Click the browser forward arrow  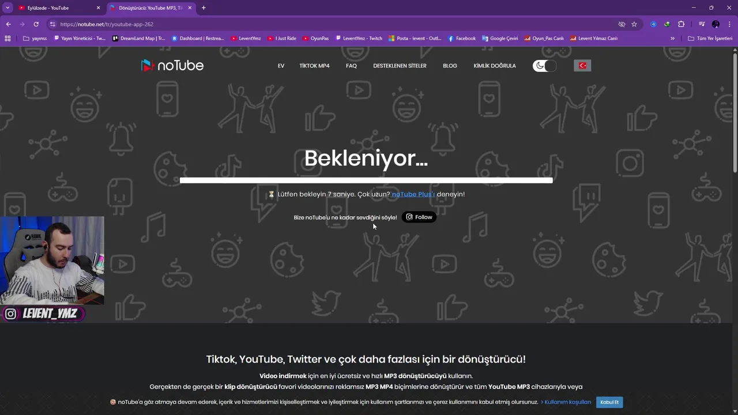tap(22, 24)
